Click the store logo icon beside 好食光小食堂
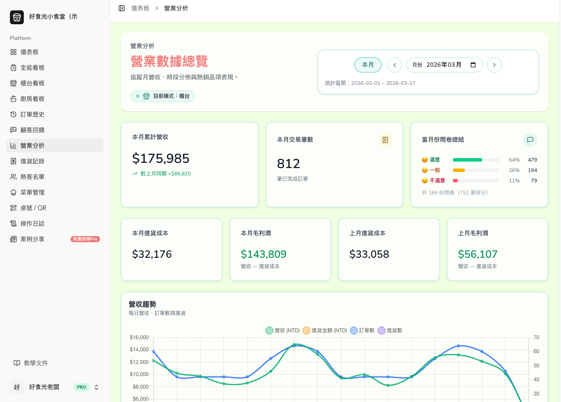 coord(17,17)
